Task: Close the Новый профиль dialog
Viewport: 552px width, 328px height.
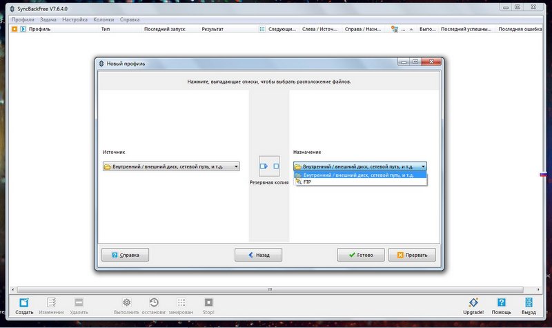Action: (431, 61)
